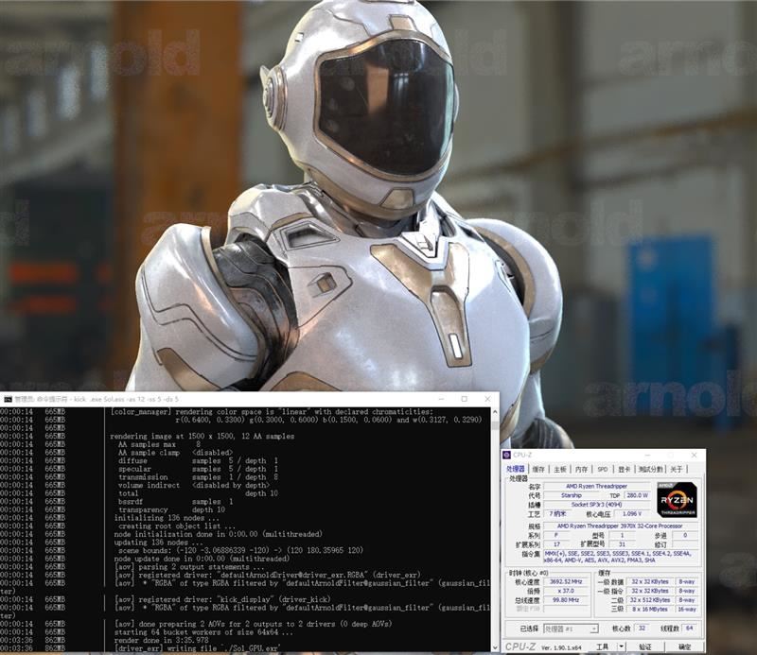Viewport: 757px width, 655px height.
Task: Close the kick command prompt window
Action: [x=487, y=399]
